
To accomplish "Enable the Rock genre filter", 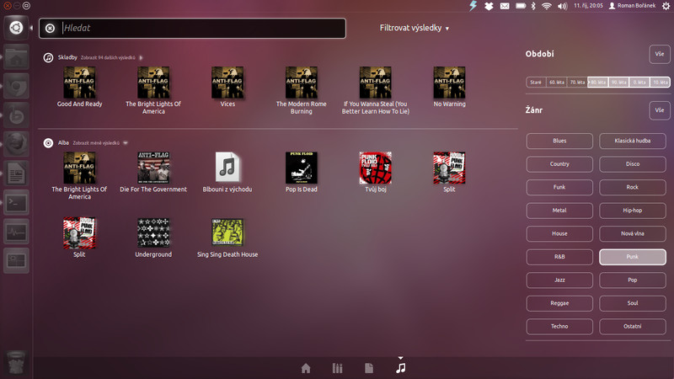I will click(632, 187).
